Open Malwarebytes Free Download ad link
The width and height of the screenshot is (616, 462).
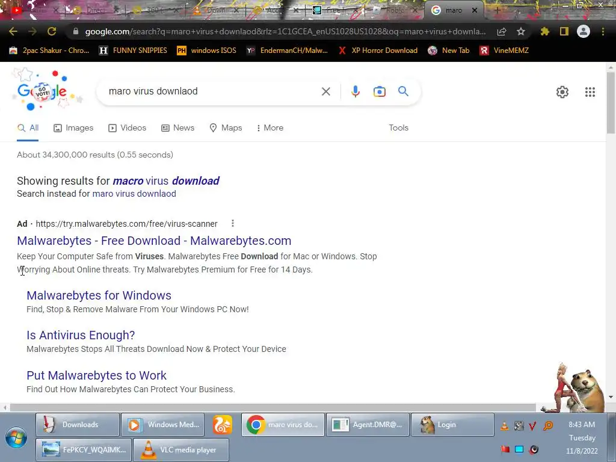(154, 241)
